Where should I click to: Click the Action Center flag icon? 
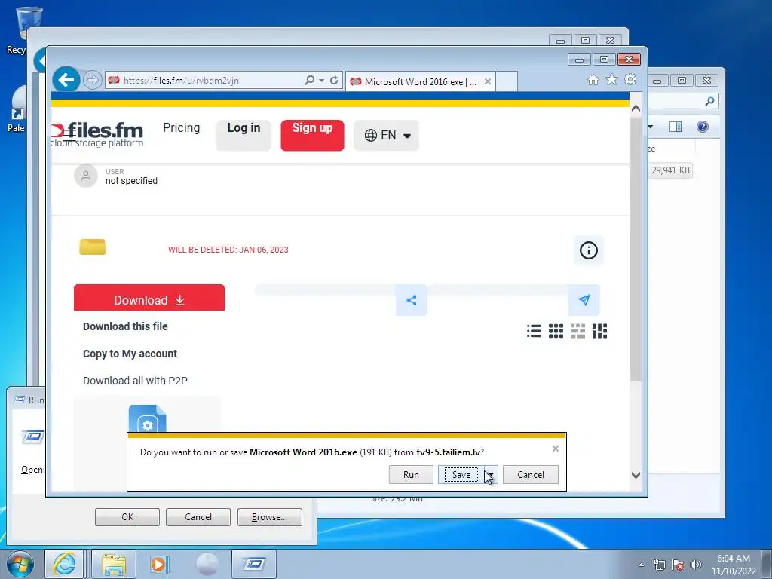[x=678, y=565]
